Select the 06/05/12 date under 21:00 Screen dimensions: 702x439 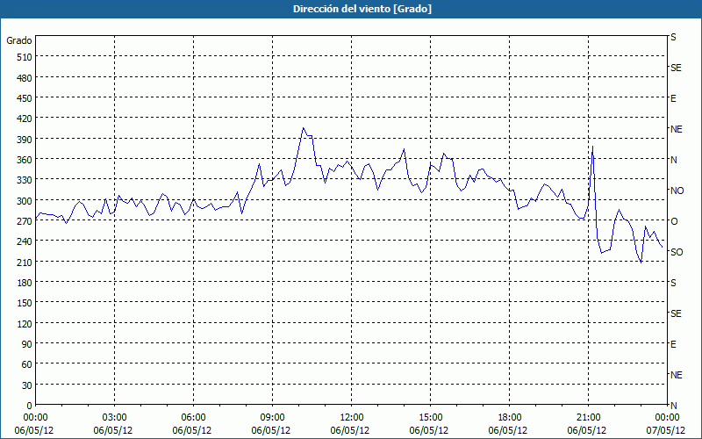tap(587, 430)
